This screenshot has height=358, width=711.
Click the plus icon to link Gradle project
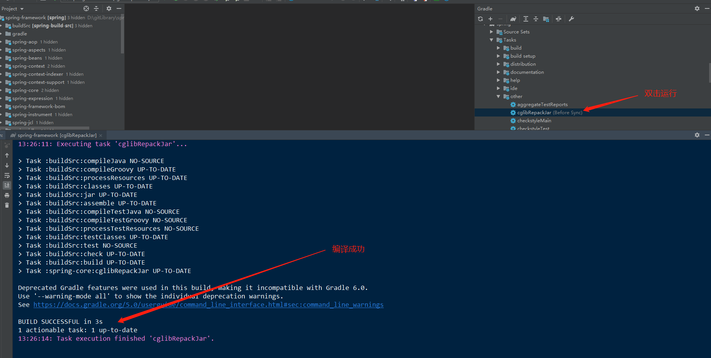point(490,19)
